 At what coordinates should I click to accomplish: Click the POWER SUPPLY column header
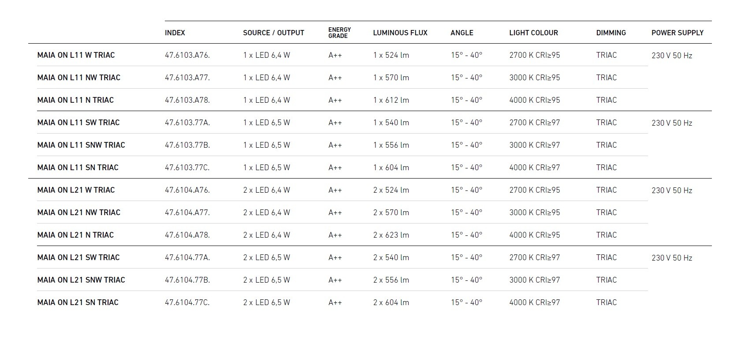point(677,33)
